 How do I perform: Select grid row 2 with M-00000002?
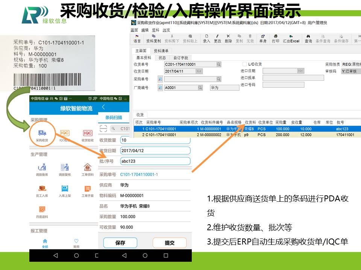(x=247, y=135)
